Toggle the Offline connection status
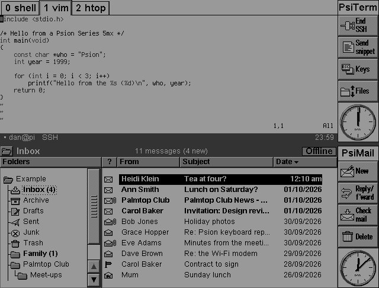This screenshot has height=288, width=379. pos(319,151)
